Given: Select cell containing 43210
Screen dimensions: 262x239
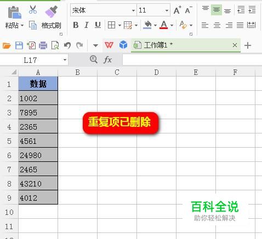Looking at the screenshot, I should (38, 184).
